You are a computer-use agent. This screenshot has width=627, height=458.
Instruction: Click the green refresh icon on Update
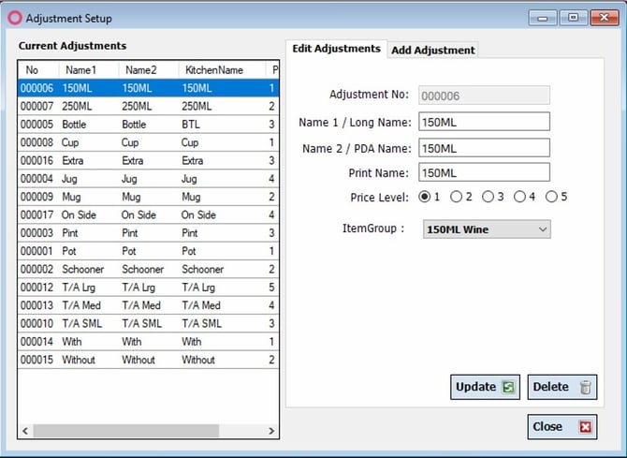pos(508,387)
